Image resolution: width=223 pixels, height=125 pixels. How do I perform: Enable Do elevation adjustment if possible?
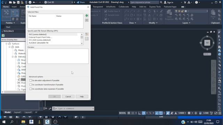(x=31, y=80)
